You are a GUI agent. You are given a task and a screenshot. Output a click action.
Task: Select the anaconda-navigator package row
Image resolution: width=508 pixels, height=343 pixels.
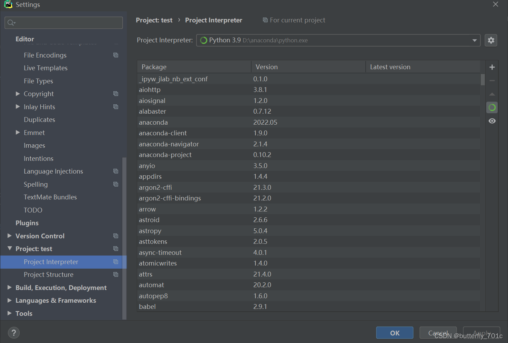coord(308,144)
